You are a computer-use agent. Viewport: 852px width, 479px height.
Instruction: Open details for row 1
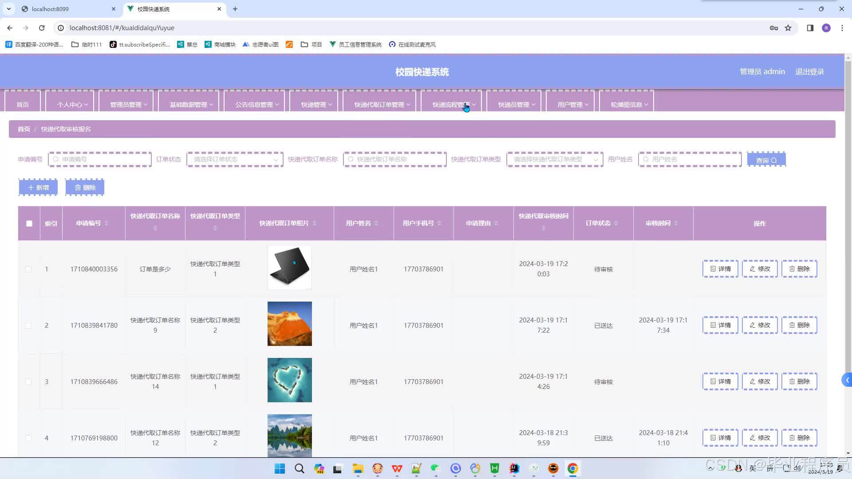tap(720, 269)
